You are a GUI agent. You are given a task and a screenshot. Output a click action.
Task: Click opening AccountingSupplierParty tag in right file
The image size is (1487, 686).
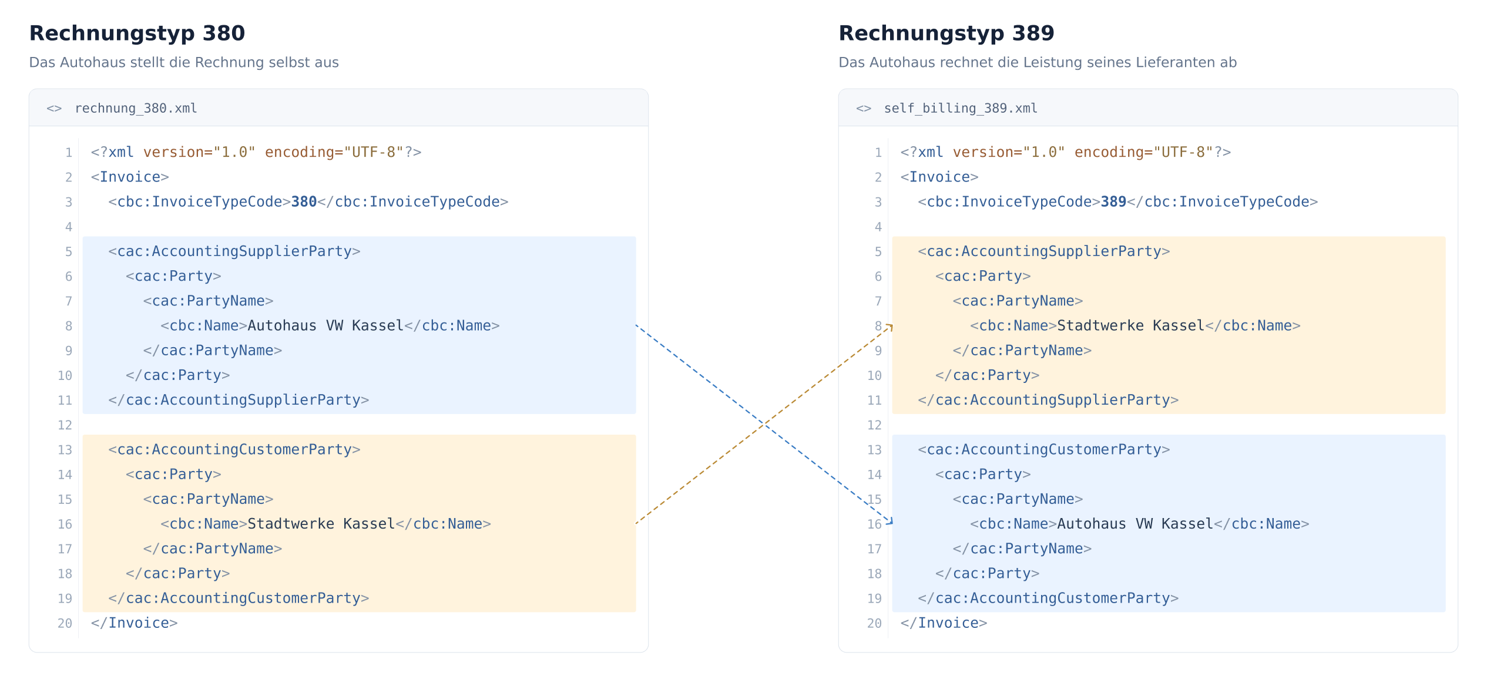(1044, 251)
